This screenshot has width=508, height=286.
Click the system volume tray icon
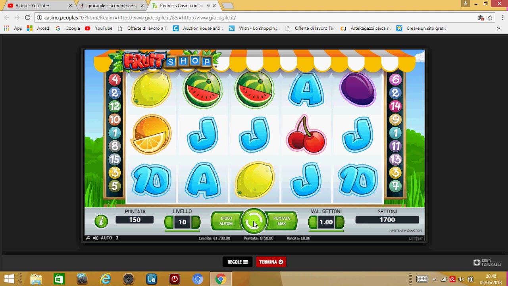(x=461, y=279)
